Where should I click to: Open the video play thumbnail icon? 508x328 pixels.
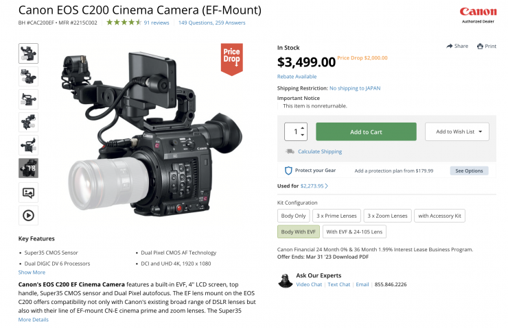[28, 215]
